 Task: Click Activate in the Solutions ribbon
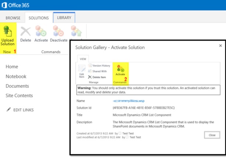[x=41, y=34]
